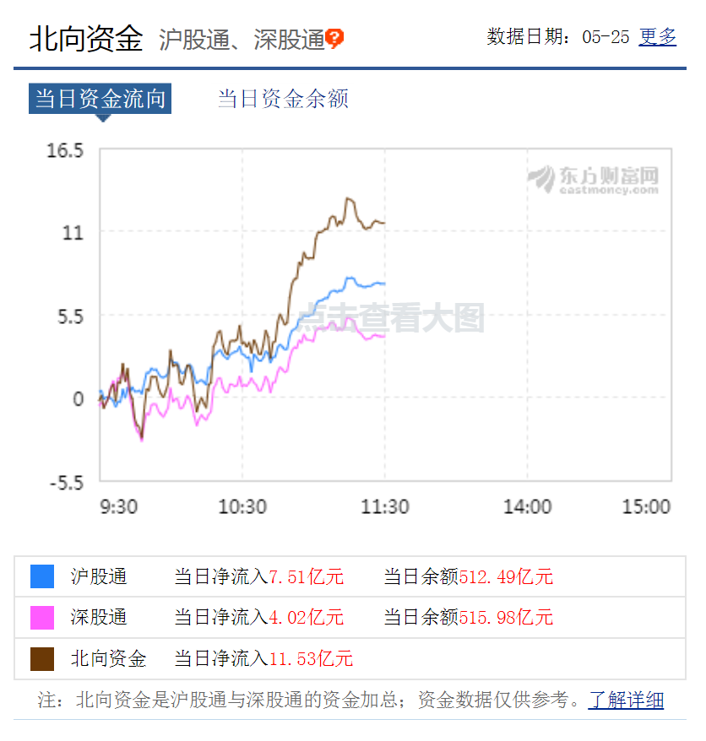The width and height of the screenshot is (706, 741).
Task: Click the blue 沪股通 legend swatch
Action: click(x=42, y=576)
